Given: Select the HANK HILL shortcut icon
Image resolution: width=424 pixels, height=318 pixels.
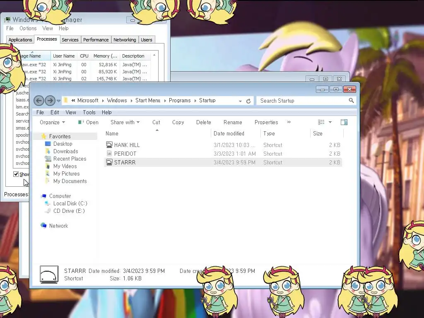Looking at the screenshot, I should pyautogui.click(x=109, y=145).
